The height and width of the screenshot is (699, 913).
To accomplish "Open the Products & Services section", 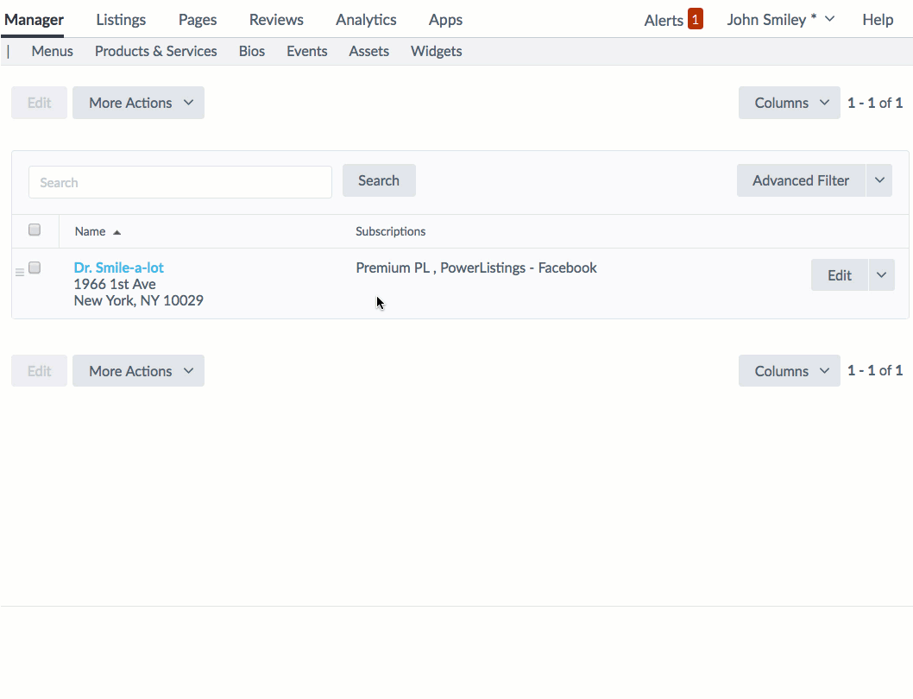I will (x=155, y=51).
